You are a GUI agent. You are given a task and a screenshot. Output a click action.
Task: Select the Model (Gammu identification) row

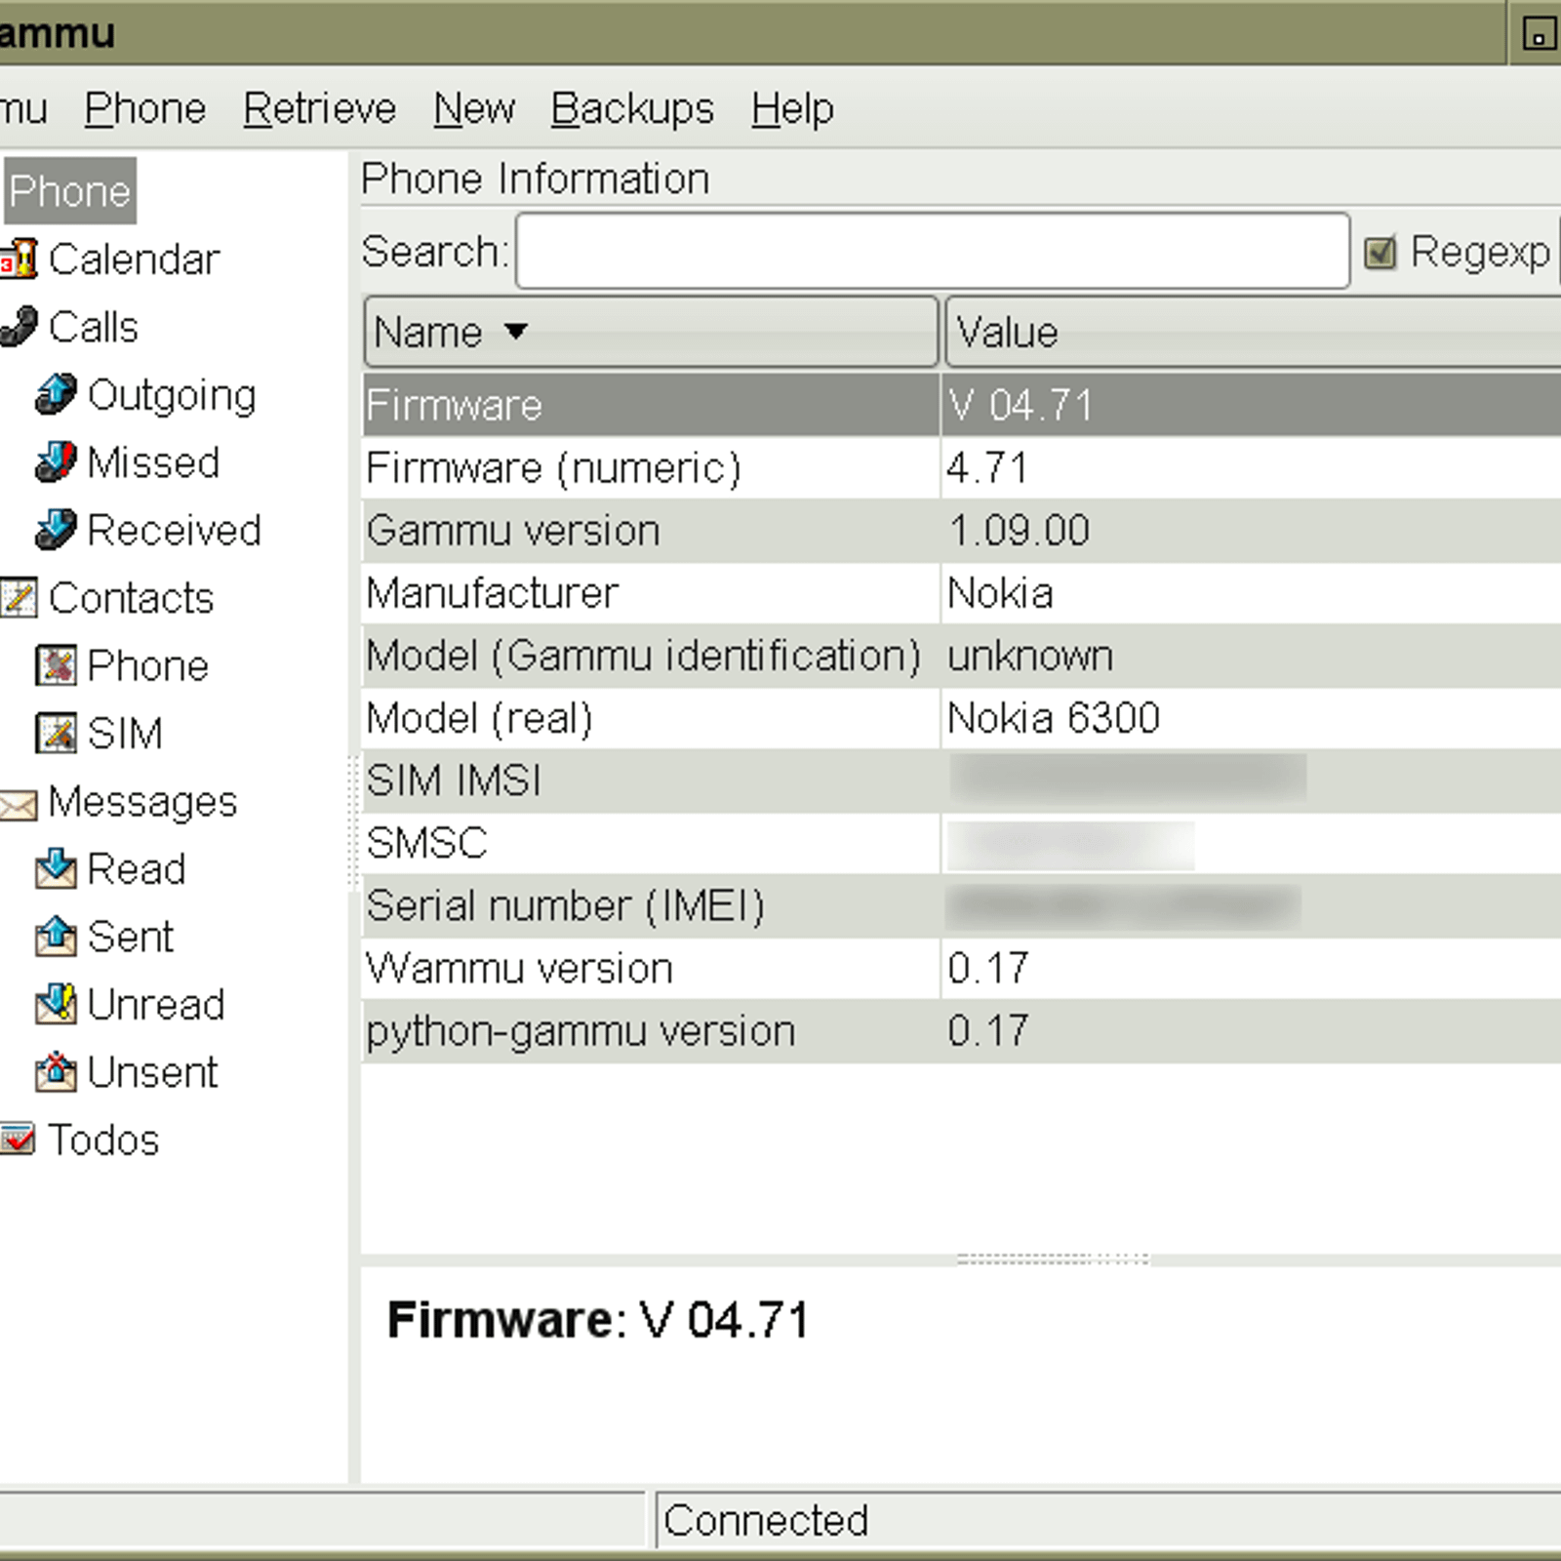961,655
